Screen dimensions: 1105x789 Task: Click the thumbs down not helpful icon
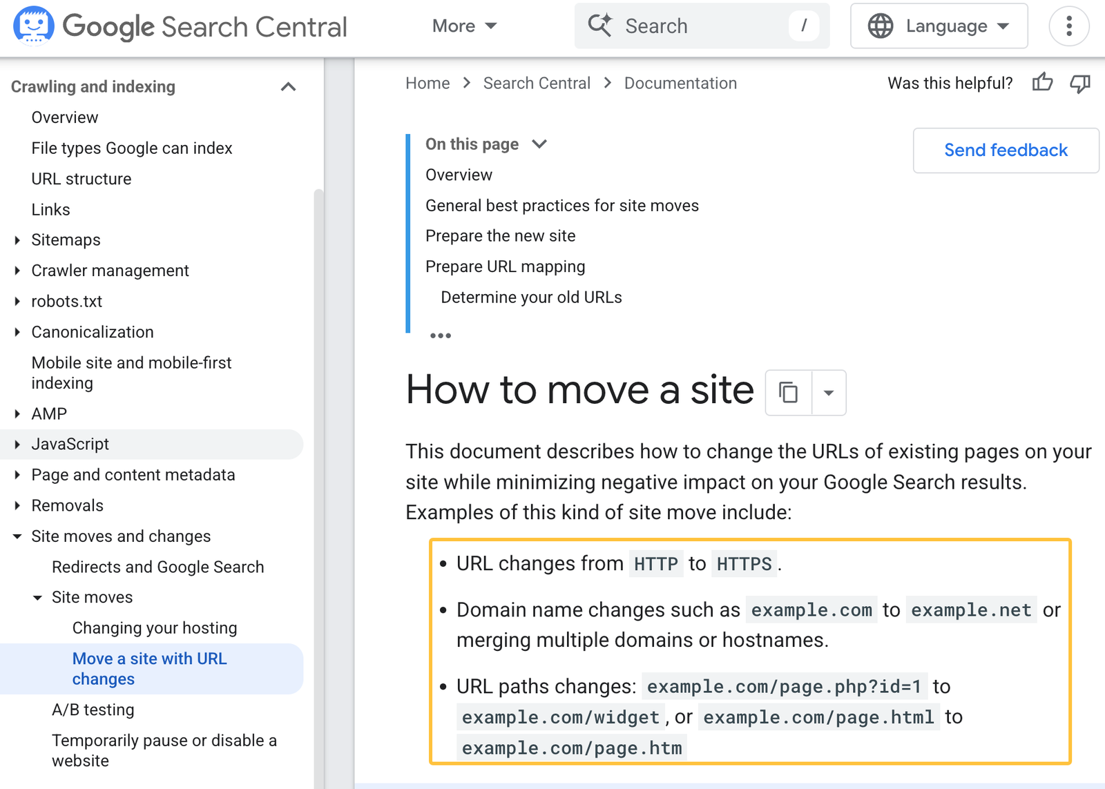point(1080,84)
